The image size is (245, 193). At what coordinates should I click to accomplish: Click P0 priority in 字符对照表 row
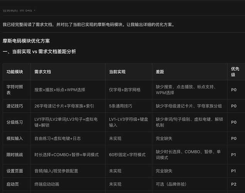234,90
